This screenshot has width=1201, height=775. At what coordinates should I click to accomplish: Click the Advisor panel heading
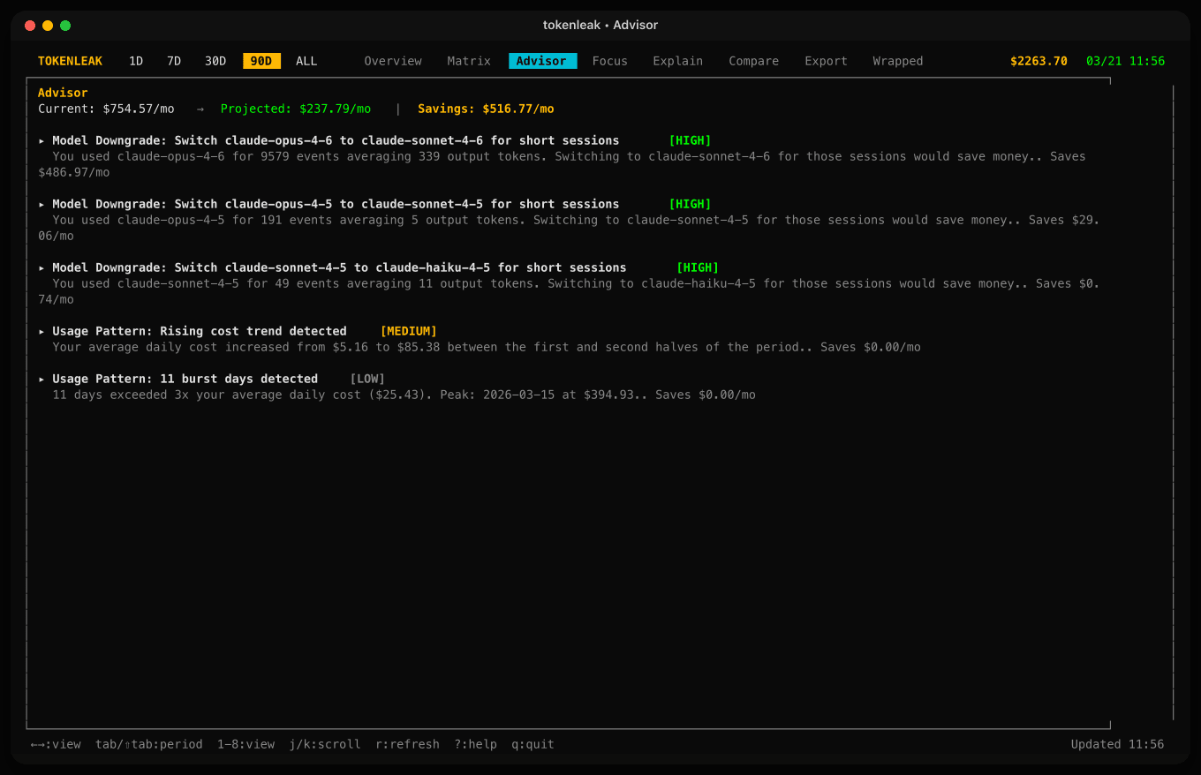pyautogui.click(x=63, y=93)
